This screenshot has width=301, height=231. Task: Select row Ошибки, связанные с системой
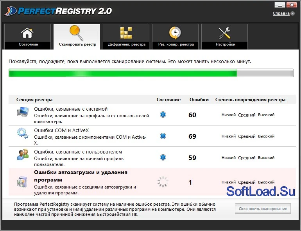pos(152,115)
